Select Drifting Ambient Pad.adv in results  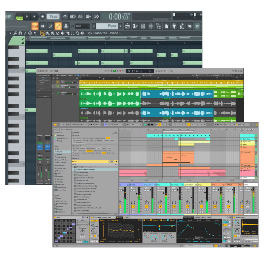(95, 170)
